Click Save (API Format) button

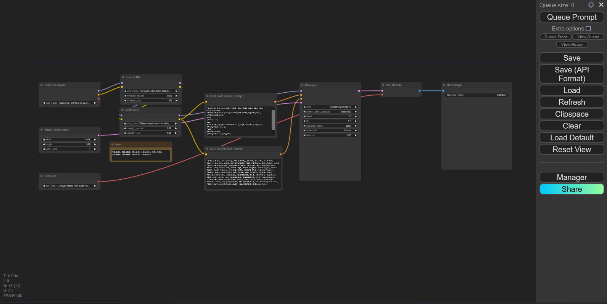click(x=572, y=74)
